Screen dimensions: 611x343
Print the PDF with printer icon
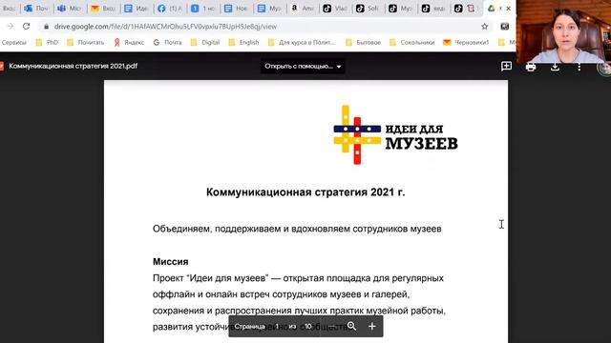pos(531,67)
